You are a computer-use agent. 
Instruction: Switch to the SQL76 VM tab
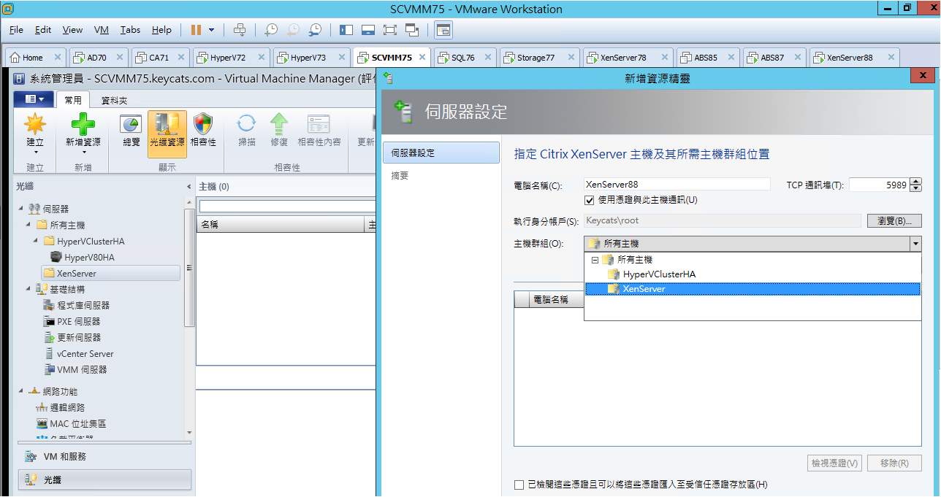coord(464,58)
